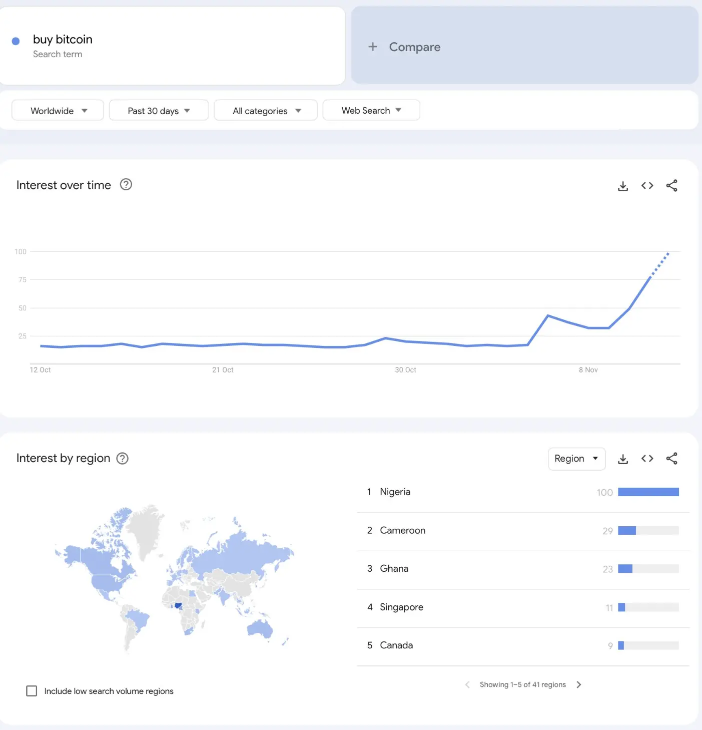The height and width of the screenshot is (730, 702).
Task: Expand the Past 30 days time filter
Action: pos(158,111)
